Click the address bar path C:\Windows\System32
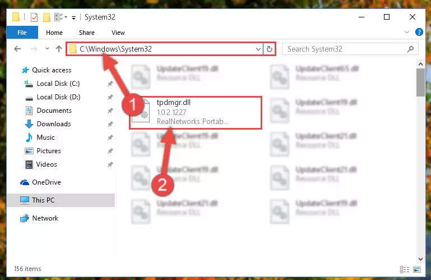The width and height of the screenshot is (431, 280). (115, 49)
